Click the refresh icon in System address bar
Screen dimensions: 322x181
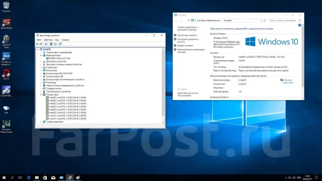[x=265, y=20]
